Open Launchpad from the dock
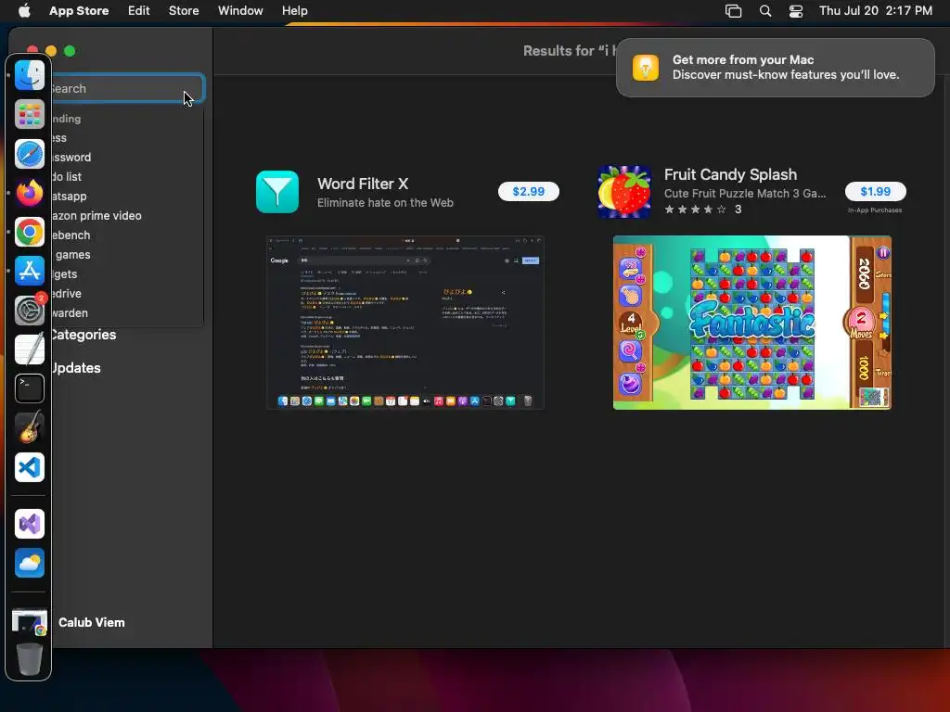The height and width of the screenshot is (712, 950). 29,114
